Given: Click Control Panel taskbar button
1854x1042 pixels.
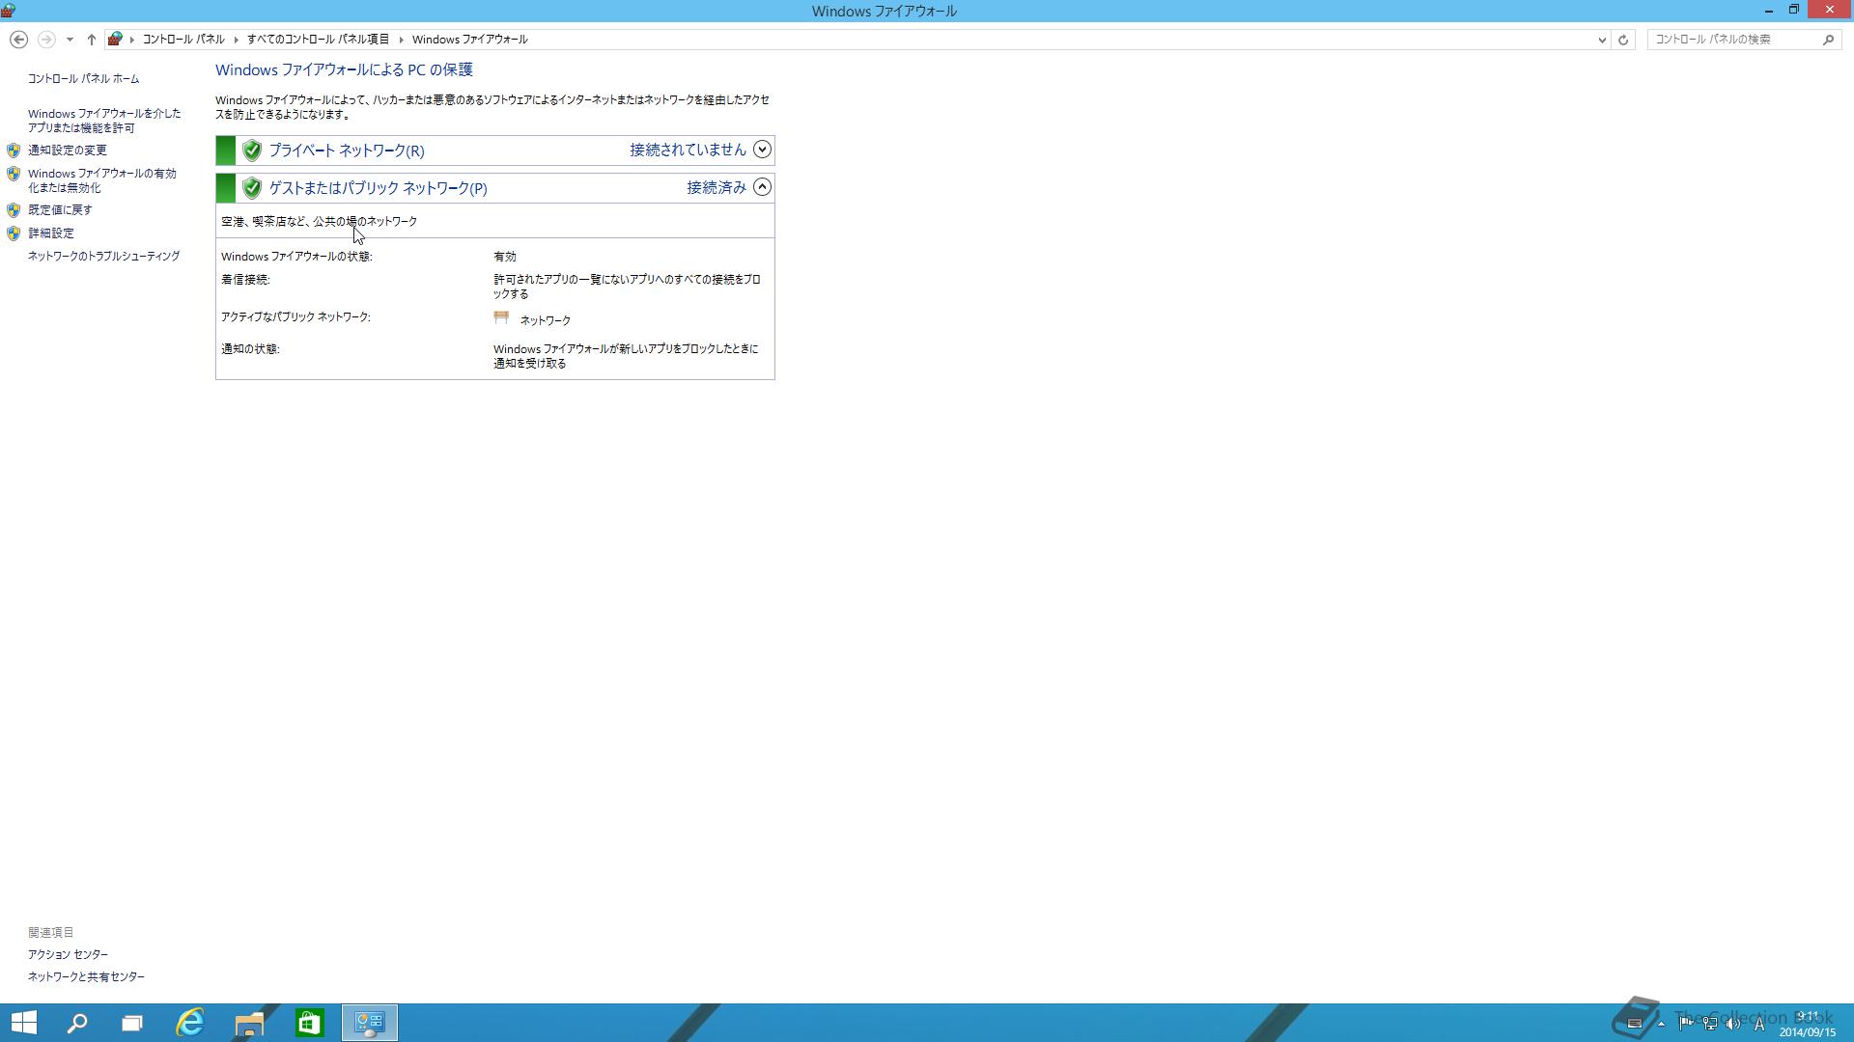Looking at the screenshot, I should (x=369, y=1023).
